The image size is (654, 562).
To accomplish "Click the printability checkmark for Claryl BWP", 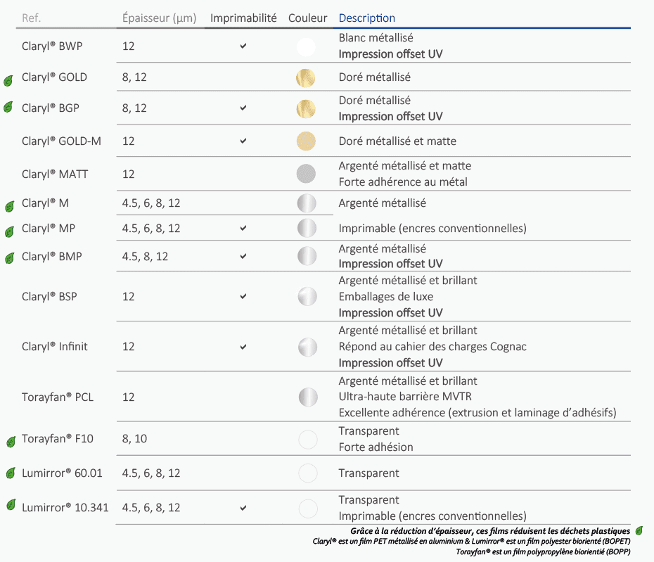I will coord(243,46).
